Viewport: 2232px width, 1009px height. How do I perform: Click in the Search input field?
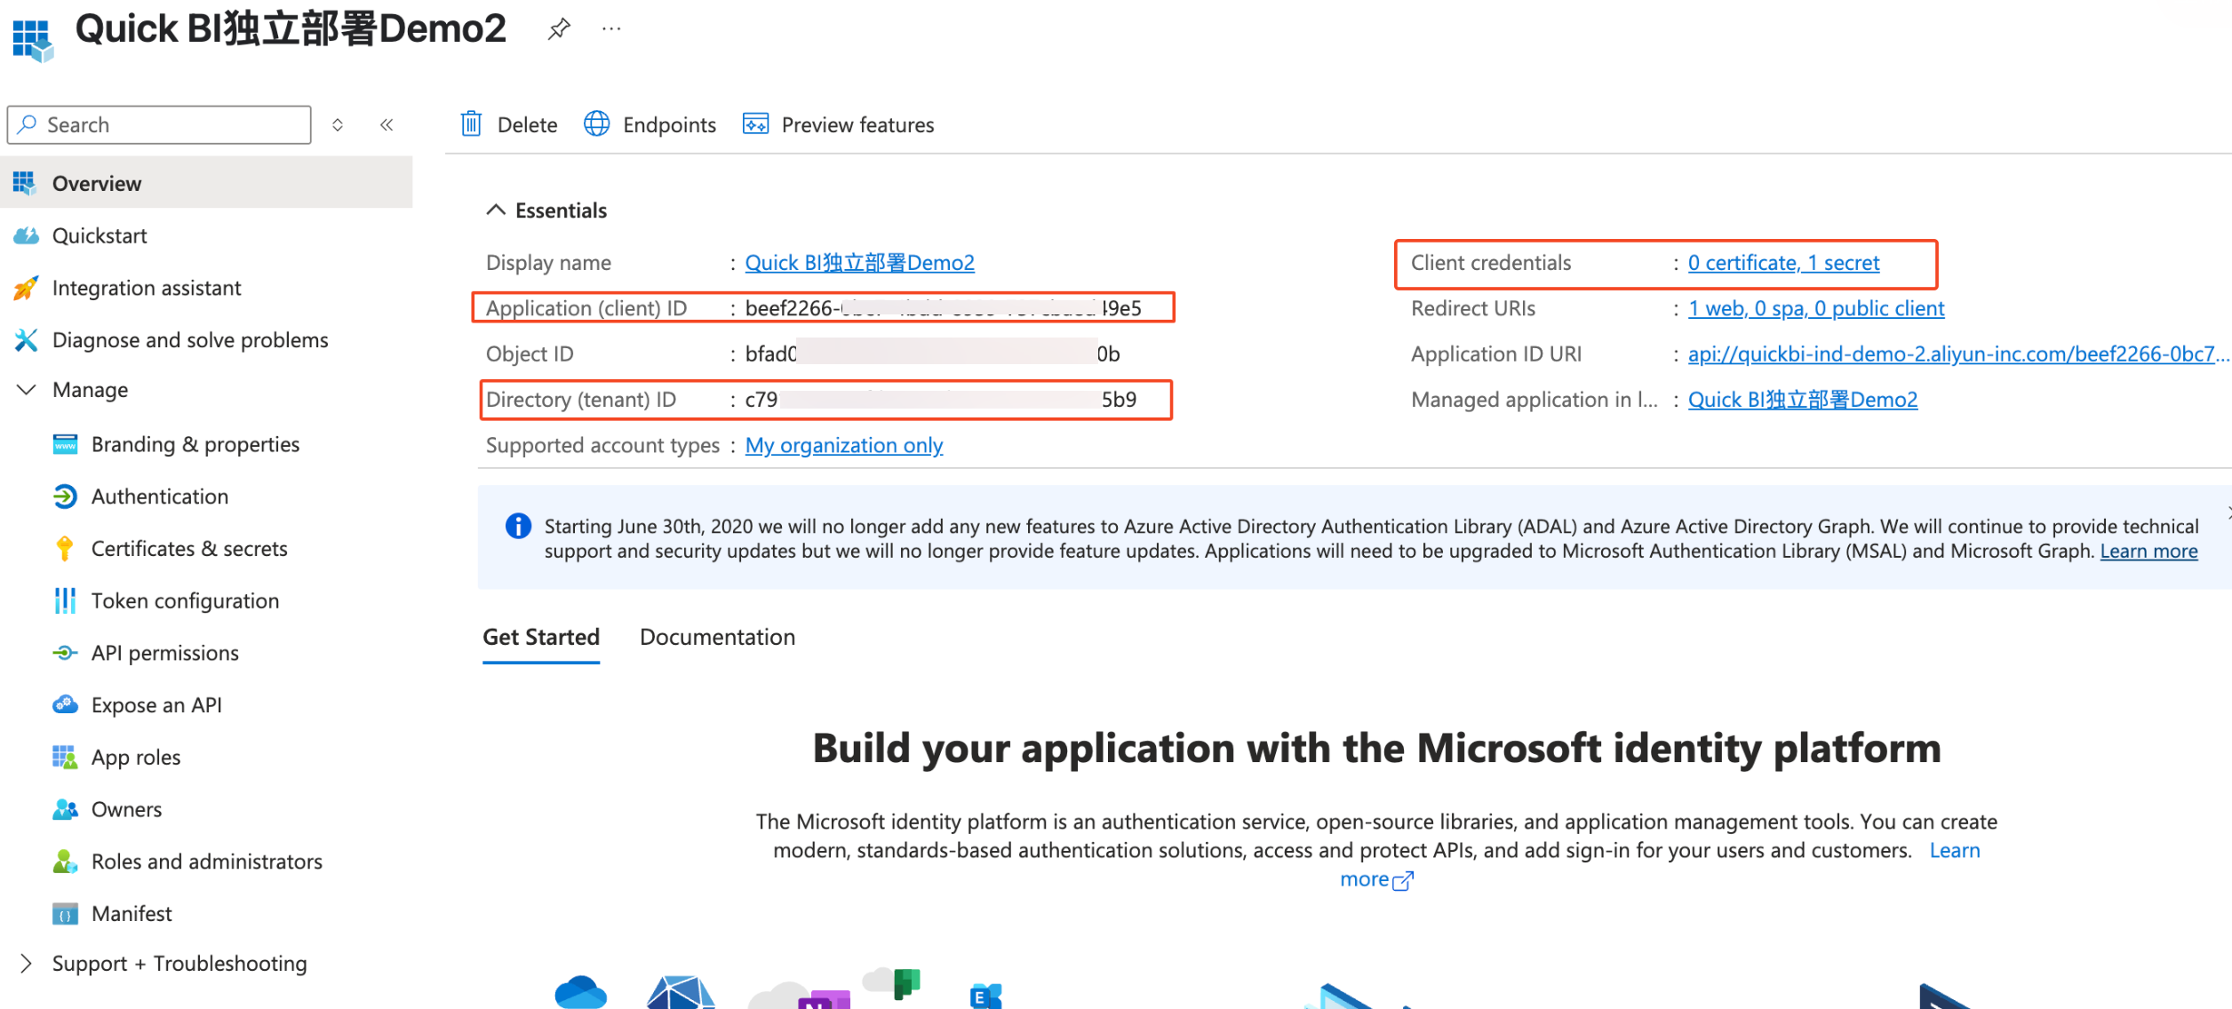click(159, 124)
